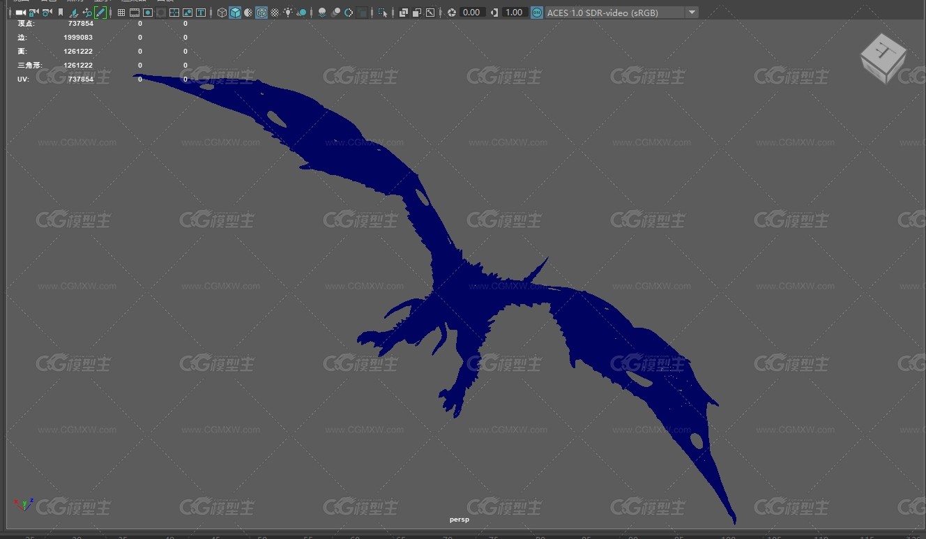Viewport: 926px width, 539px height.
Task: Toggle the Isolate Select icon
Action: [383, 13]
